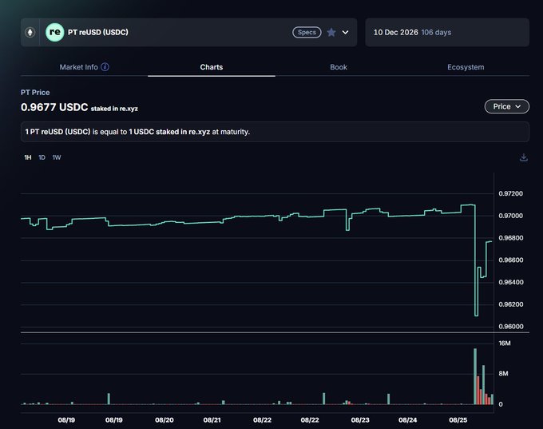Toggle the favorite star for PT reUSD
Screen dimensions: 543x429
click(x=331, y=32)
